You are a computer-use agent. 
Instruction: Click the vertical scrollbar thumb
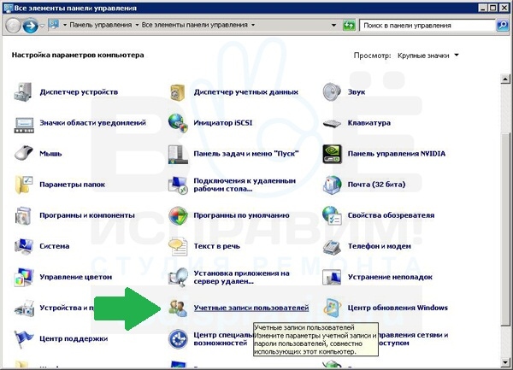505,229
